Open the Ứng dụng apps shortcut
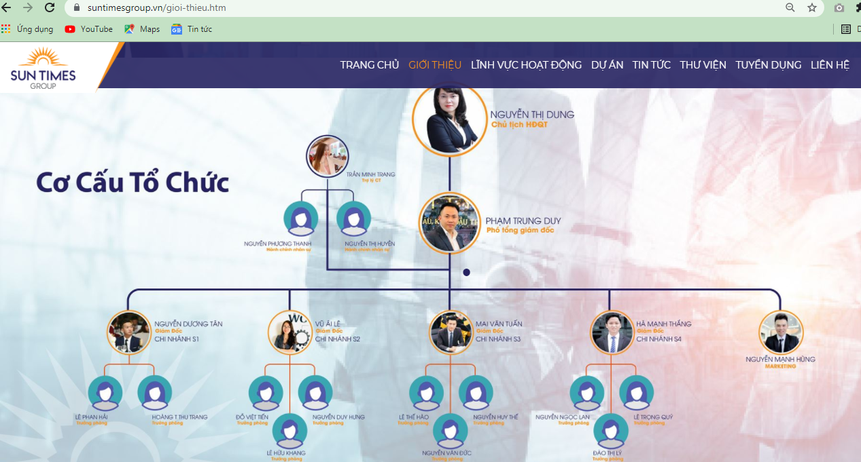Screen dimensions: 861x462 pyautogui.click(x=29, y=29)
